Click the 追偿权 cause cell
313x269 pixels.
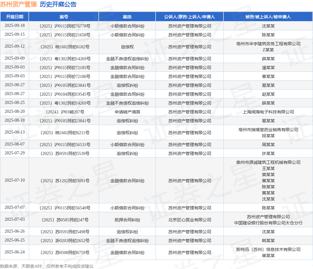pos(127,47)
